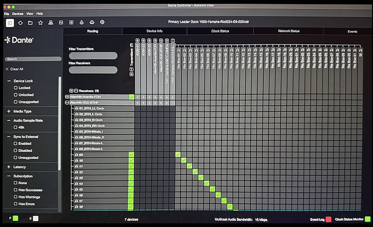This screenshot has width=373, height=227.
Task: Expand all Receivers with the plus icon
Action: (x=71, y=91)
